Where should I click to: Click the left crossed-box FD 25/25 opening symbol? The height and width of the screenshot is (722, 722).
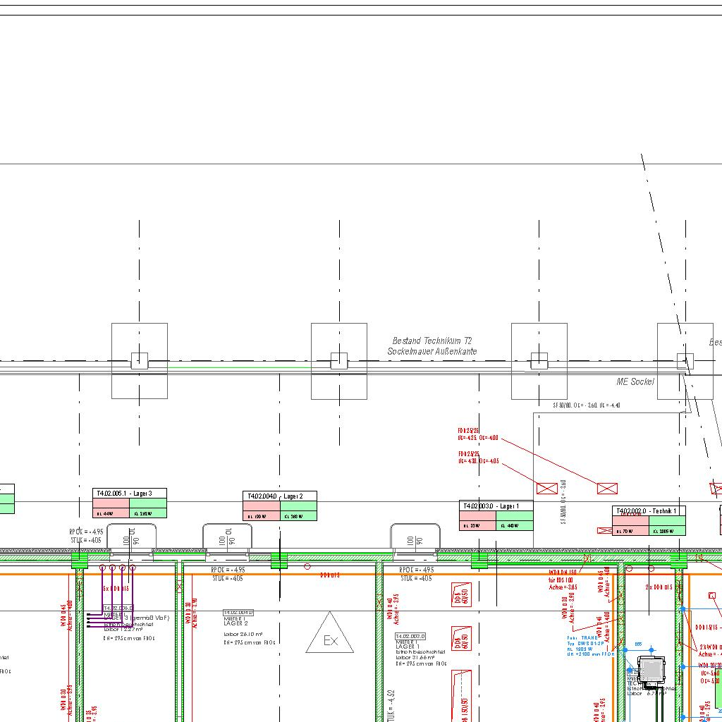click(x=546, y=488)
